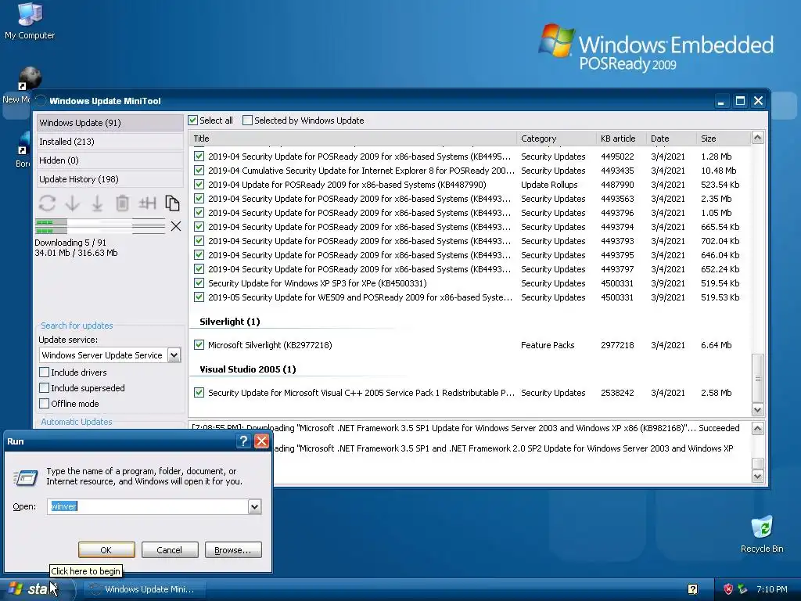Select the KB article 4493563 row

(470, 199)
